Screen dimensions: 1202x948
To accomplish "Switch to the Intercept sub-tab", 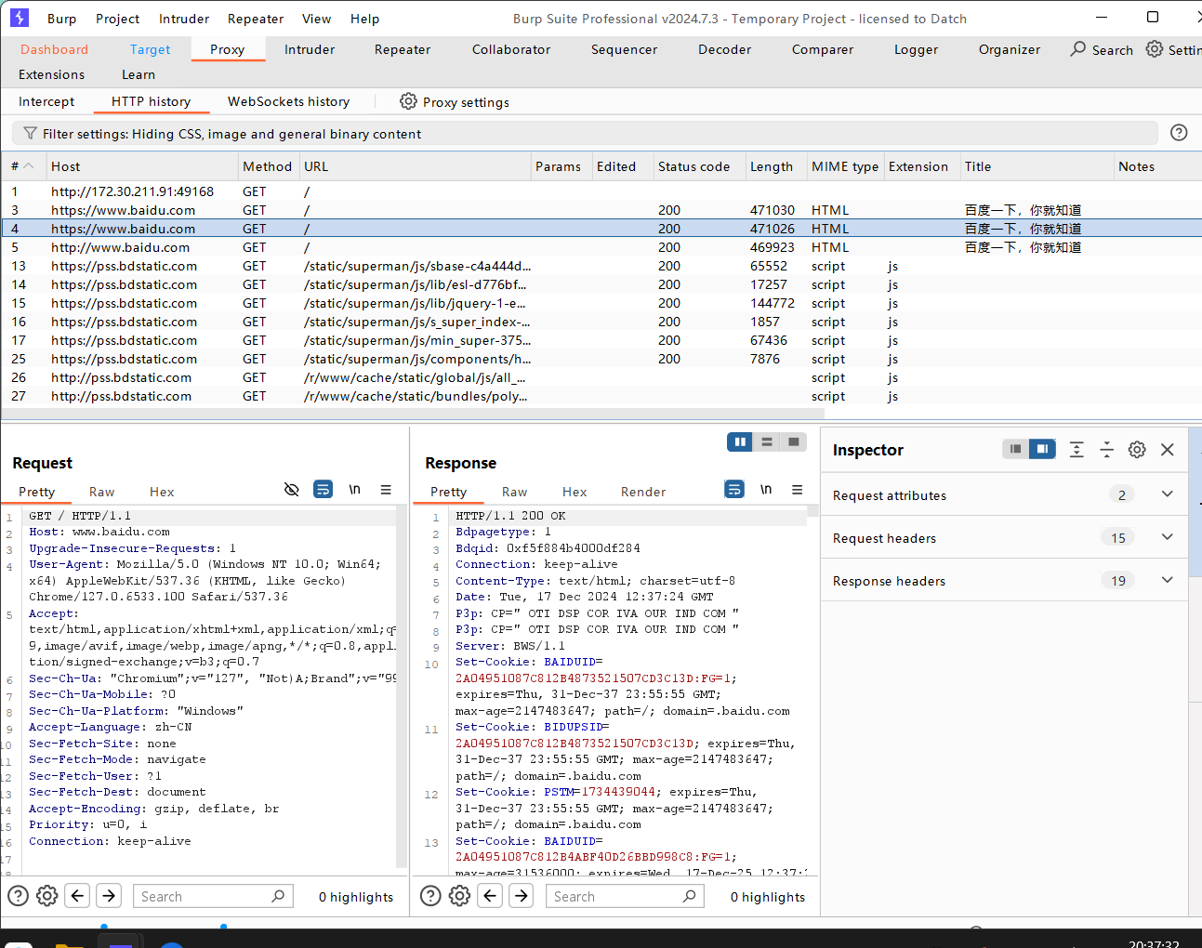I will coord(46,101).
